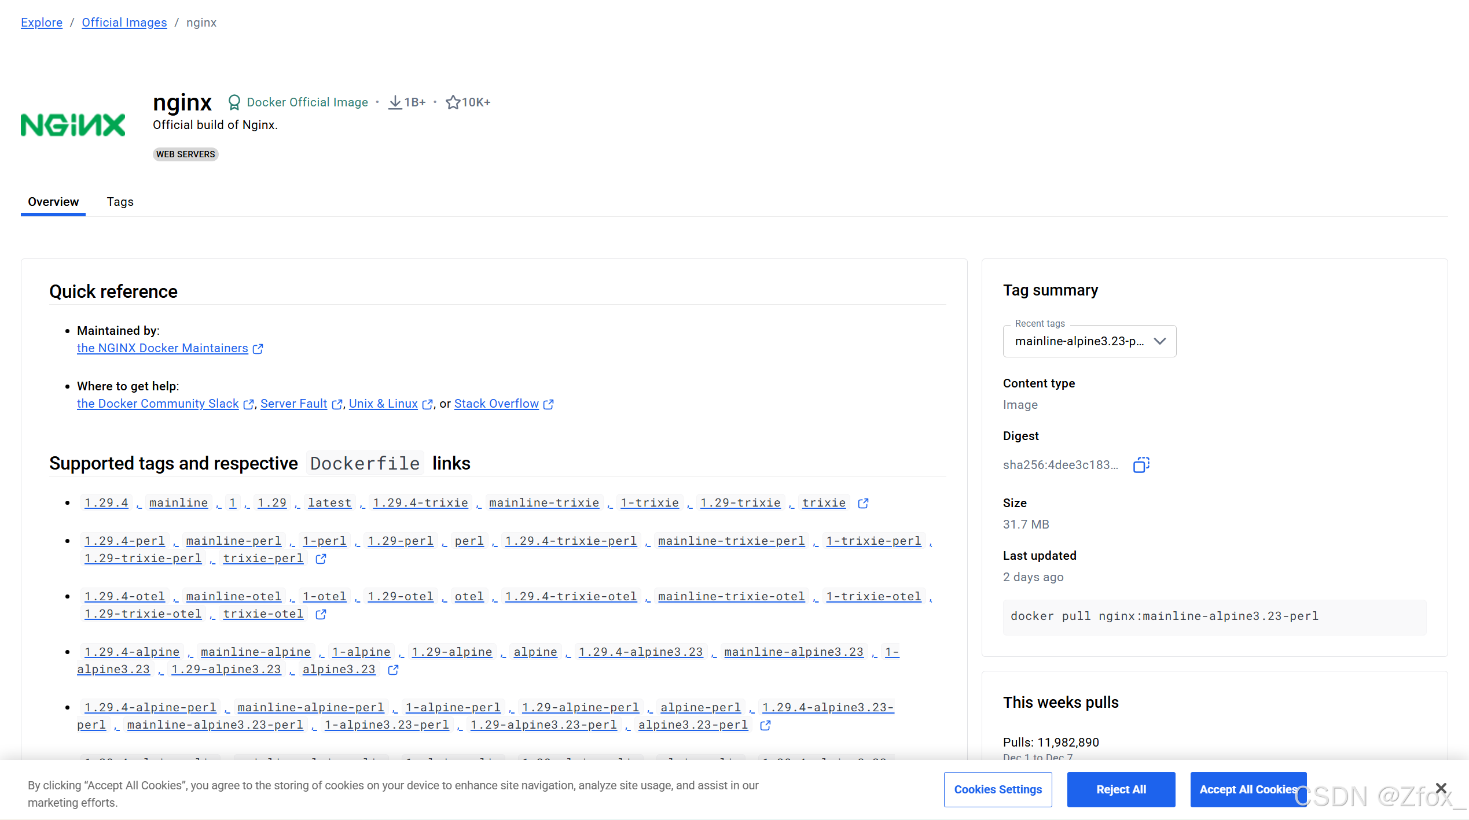Open the Stack Overflow help link
The width and height of the screenshot is (1469, 820).
[x=497, y=404]
